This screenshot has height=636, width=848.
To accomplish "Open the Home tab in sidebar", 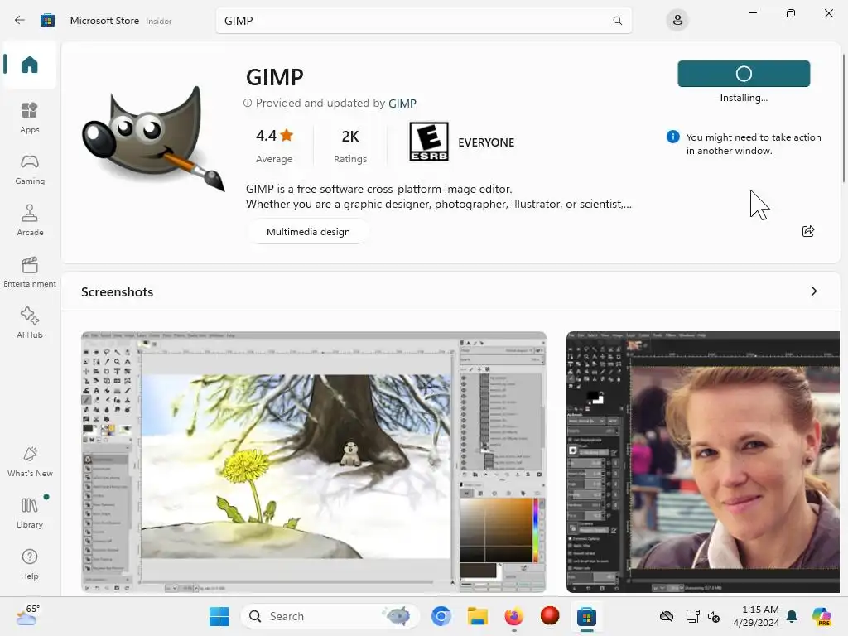I will coord(30,65).
